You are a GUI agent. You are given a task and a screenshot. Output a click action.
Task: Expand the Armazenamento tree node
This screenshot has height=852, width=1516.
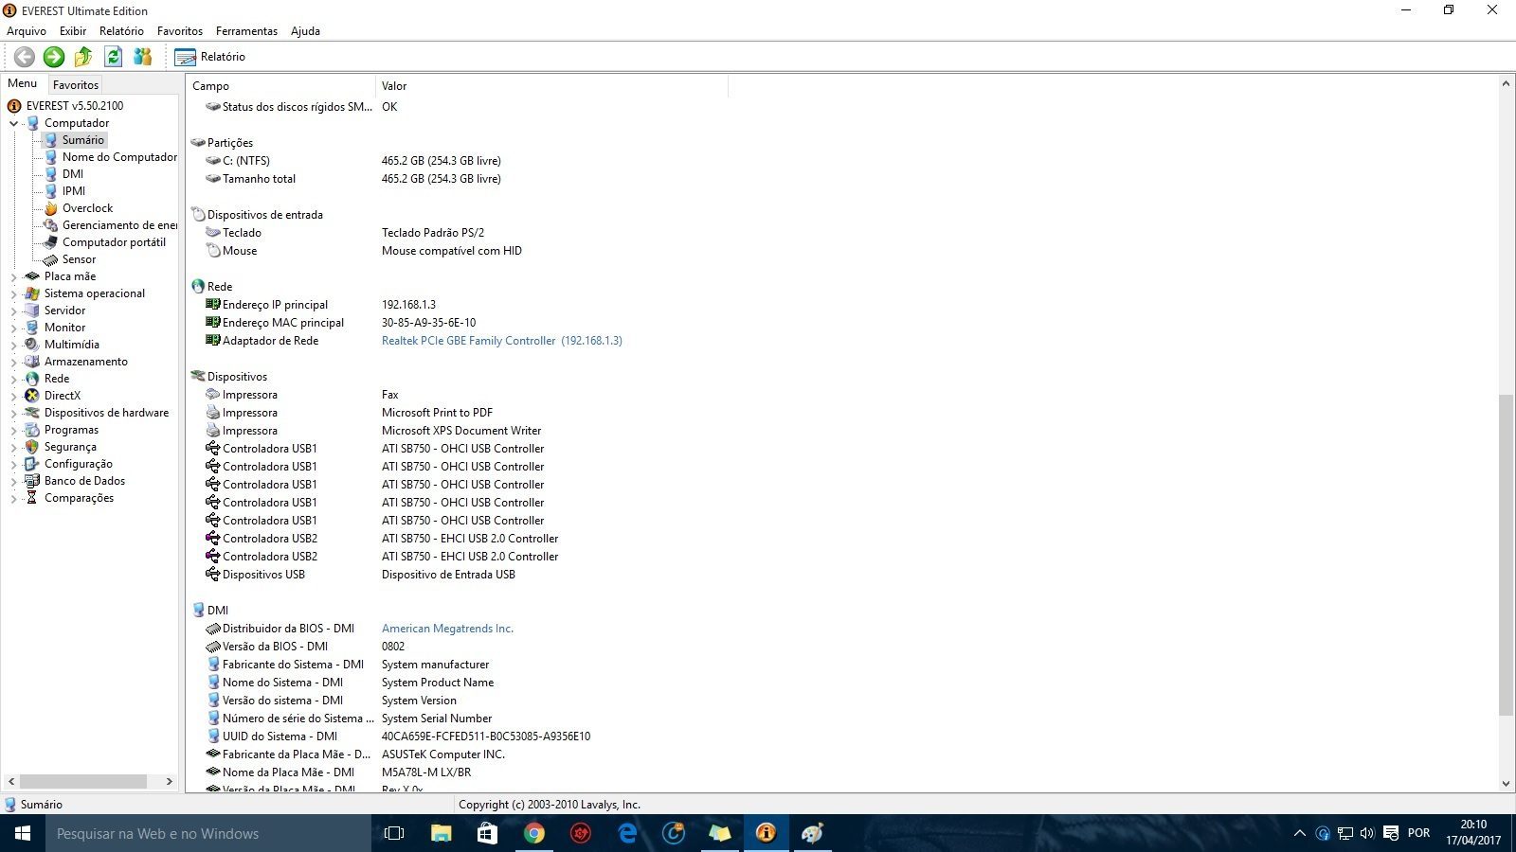click(x=13, y=362)
